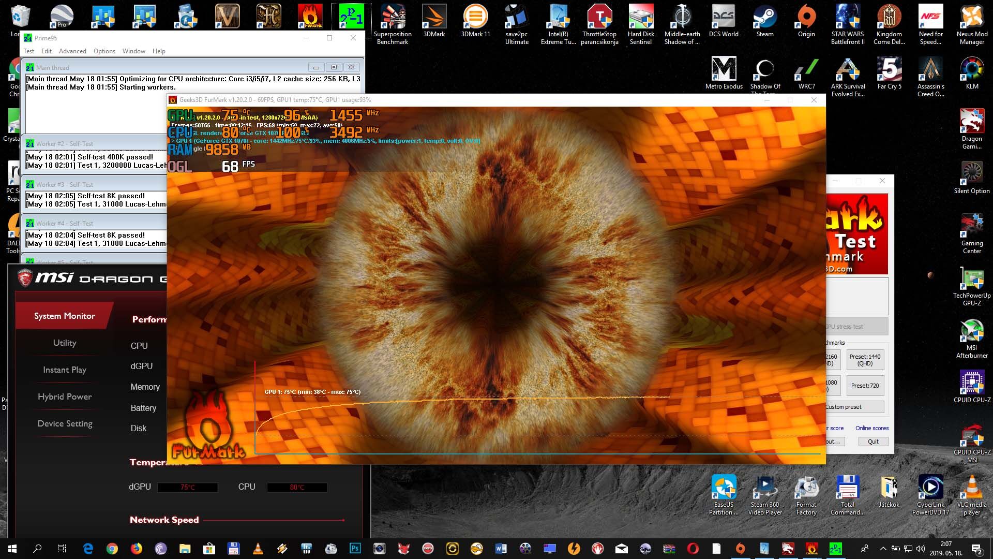Image resolution: width=993 pixels, height=559 pixels.
Task: Open WRC7 desktop shortcut
Action: pos(806,73)
